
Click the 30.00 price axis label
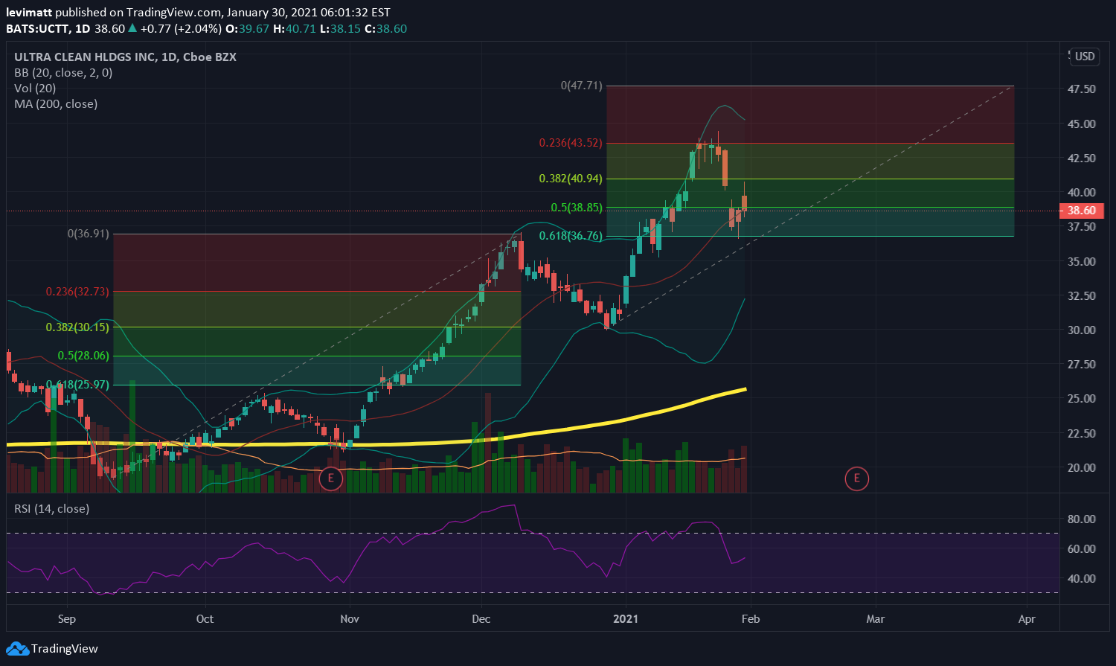coord(1081,330)
